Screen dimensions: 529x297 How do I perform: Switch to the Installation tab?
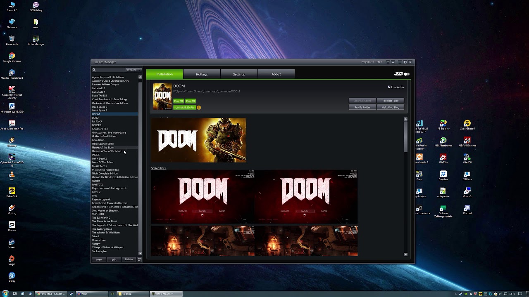coord(164,74)
